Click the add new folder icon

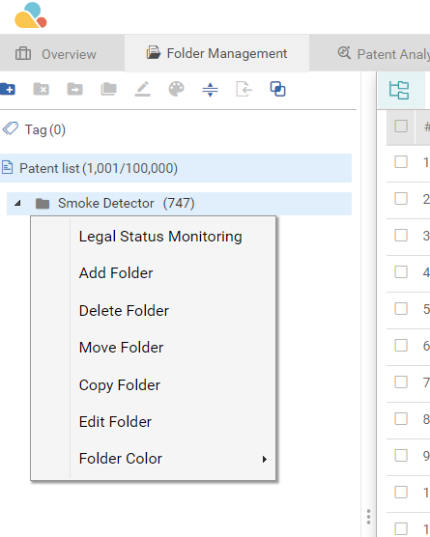[8, 90]
